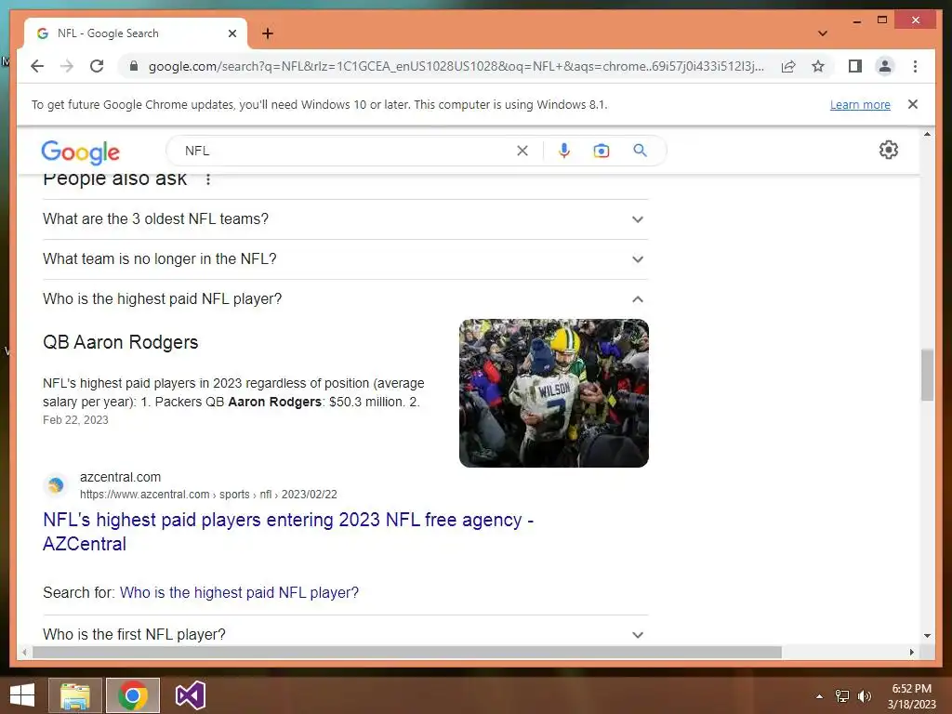The image size is (952, 714).
Task: Expand 'What team is no longer in the NFL?'
Action: pos(345,259)
